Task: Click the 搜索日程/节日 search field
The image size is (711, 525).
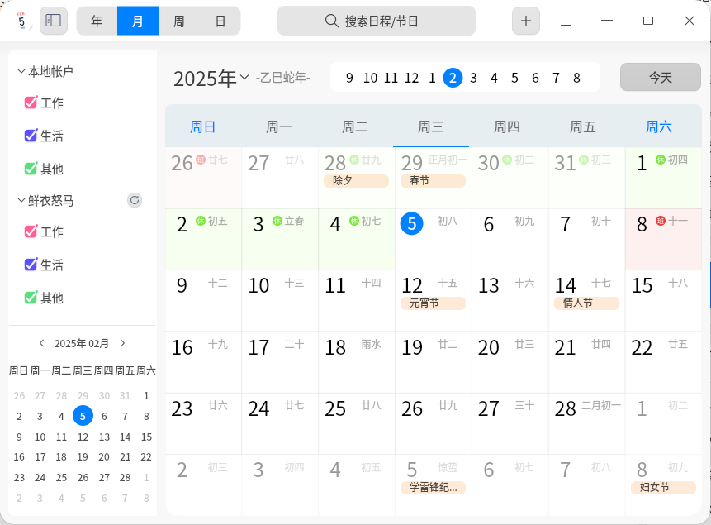Action: tap(377, 21)
